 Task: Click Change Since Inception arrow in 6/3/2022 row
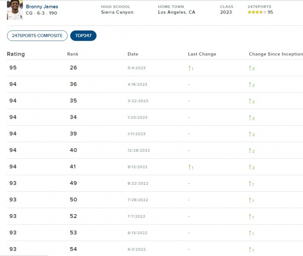(250, 250)
